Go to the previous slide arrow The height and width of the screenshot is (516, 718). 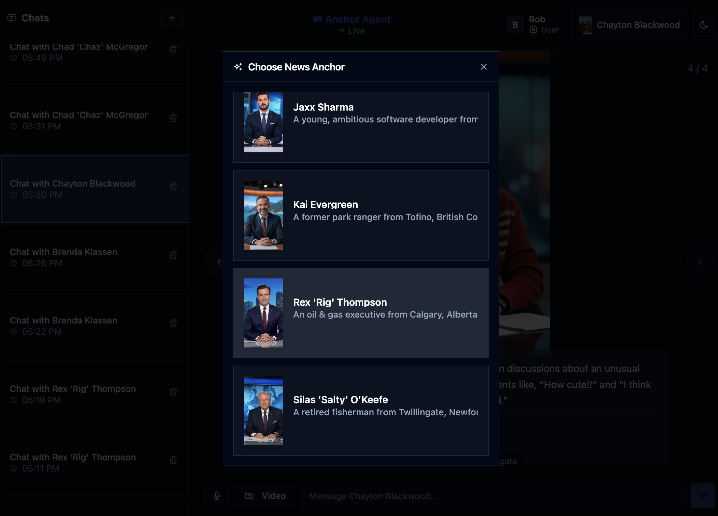(x=219, y=262)
